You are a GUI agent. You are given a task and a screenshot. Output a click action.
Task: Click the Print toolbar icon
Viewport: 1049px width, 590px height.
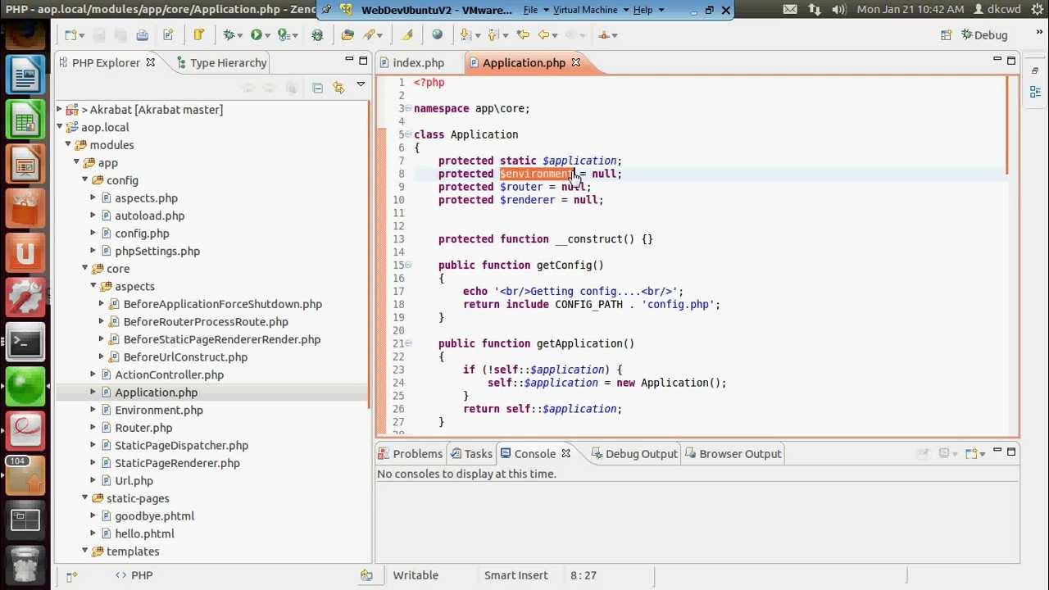click(x=143, y=35)
